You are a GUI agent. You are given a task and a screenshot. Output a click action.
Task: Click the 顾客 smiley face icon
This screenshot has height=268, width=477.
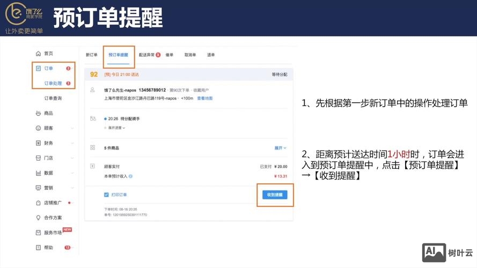click(38, 128)
